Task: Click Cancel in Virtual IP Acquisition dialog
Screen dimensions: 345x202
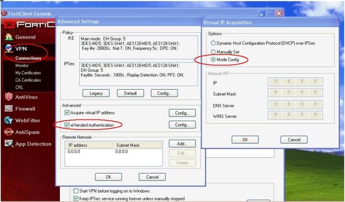Action: [294, 140]
